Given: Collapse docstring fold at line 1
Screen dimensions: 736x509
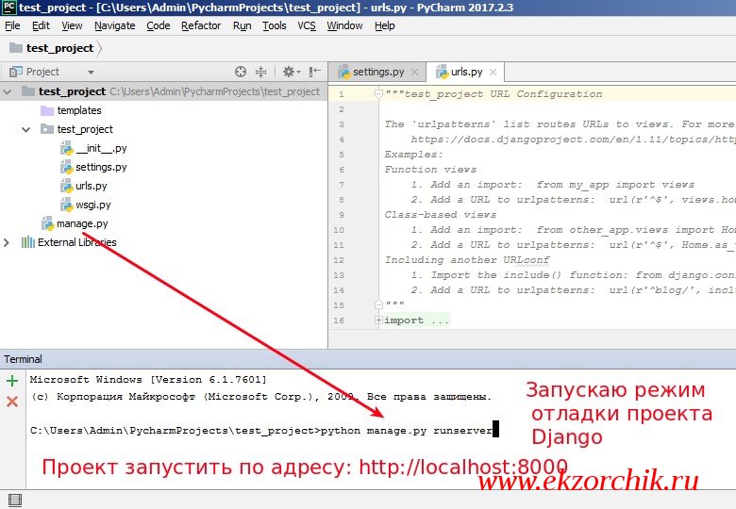Looking at the screenshot, I should tap(378, 94).
